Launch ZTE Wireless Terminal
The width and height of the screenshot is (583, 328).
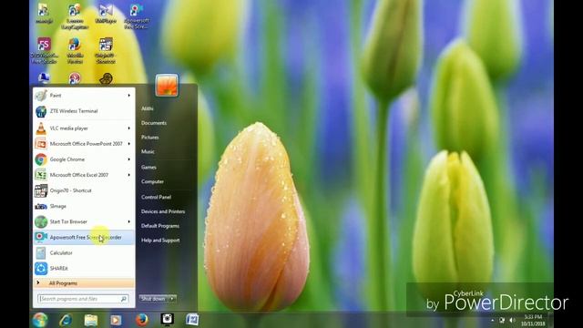pos(84,111)
